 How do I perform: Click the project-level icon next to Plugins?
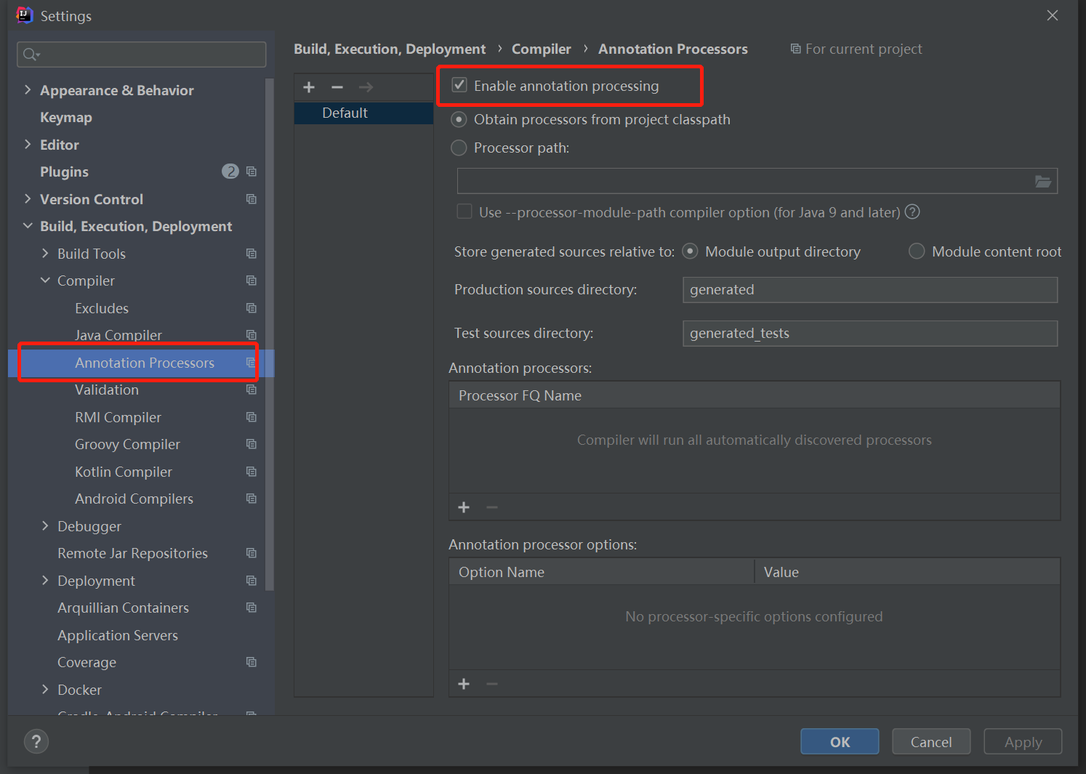(x=252, y=172)
